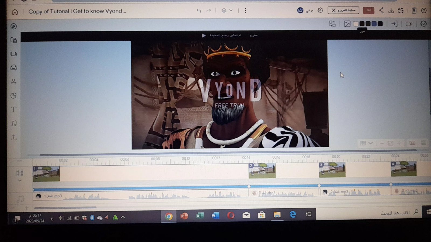Zoom in the stage with plus
431x242 pixels.
399,143
